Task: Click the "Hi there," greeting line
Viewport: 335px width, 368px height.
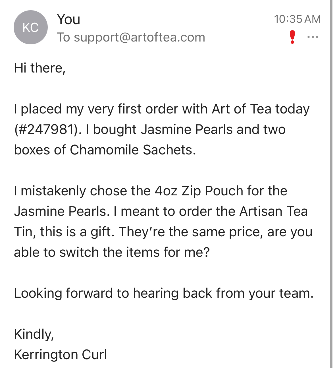Action: (40, 68)
